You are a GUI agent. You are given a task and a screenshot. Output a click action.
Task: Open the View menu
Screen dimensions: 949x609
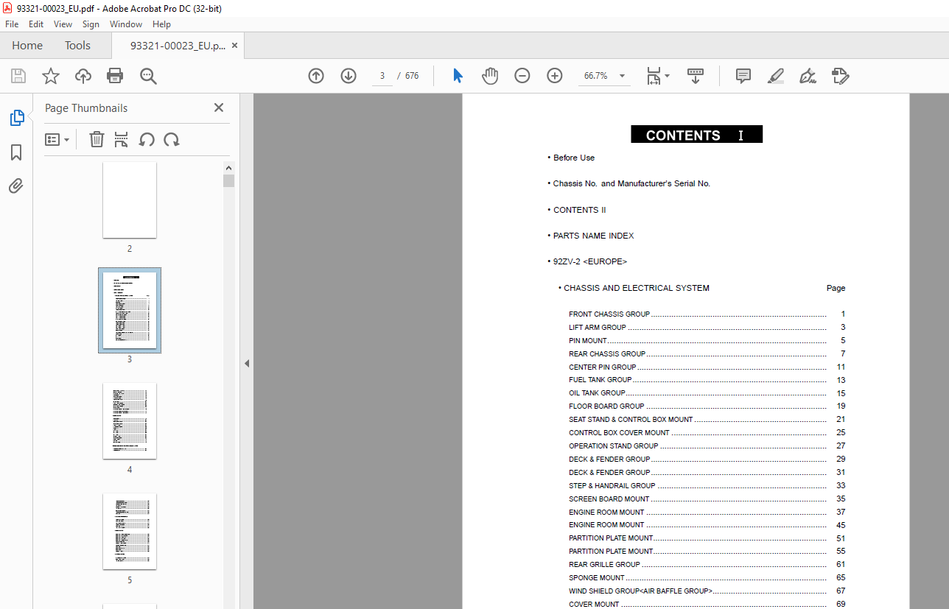click(63, 24)
